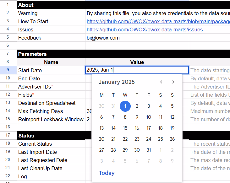Select January 1 highlighted day
This screenshot has height=183, width=230.
point(125,106)
